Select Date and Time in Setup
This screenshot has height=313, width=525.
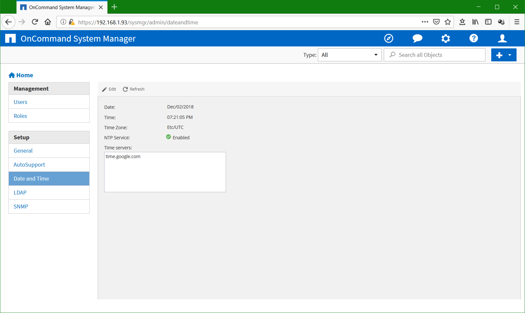(49, 179)
